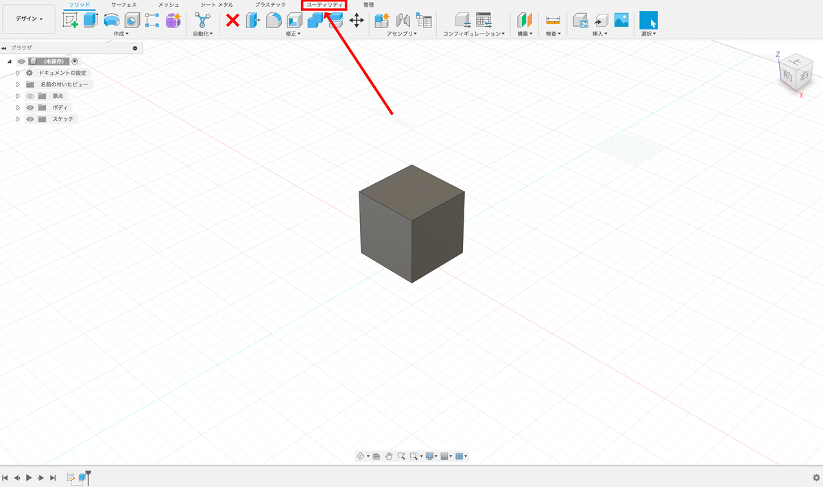Open the 挿入 dropdown menu
The width and height of the screenshot is (823, 487).
[600, 33]
